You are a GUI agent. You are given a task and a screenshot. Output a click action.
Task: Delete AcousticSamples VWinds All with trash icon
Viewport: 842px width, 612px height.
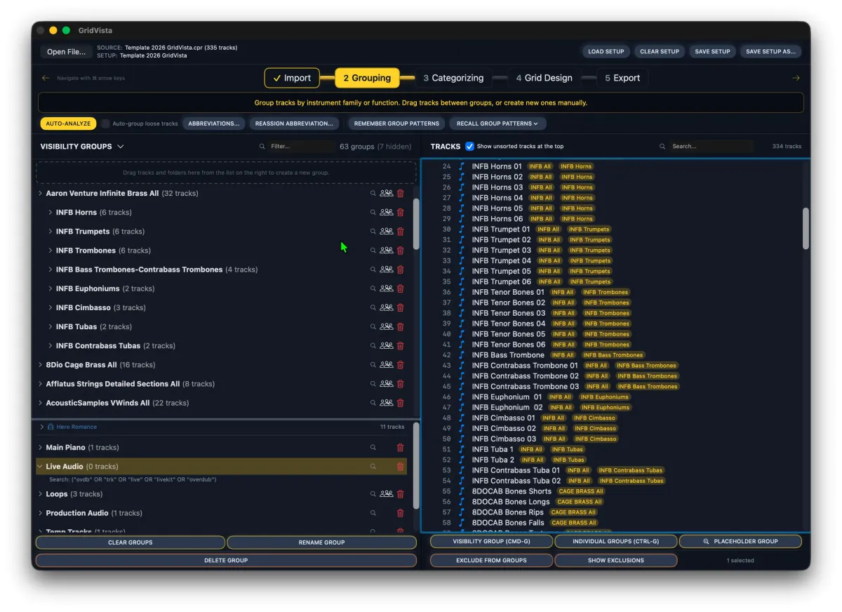click(401, 403)
